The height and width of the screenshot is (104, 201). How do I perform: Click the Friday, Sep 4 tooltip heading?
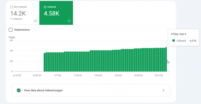click(178, 34)
